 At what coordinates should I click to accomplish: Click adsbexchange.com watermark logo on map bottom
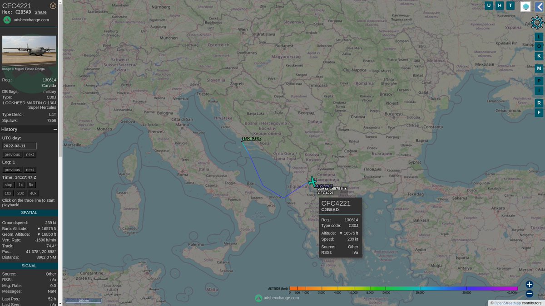tap(277, 298)
